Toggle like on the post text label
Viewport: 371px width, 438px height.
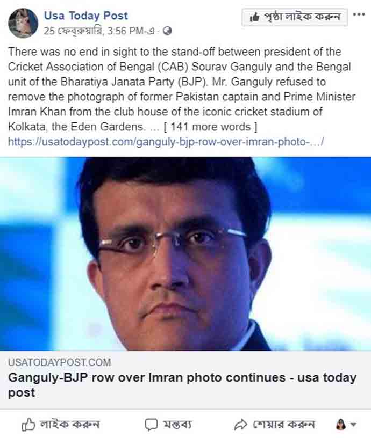(x=70, y=425)
